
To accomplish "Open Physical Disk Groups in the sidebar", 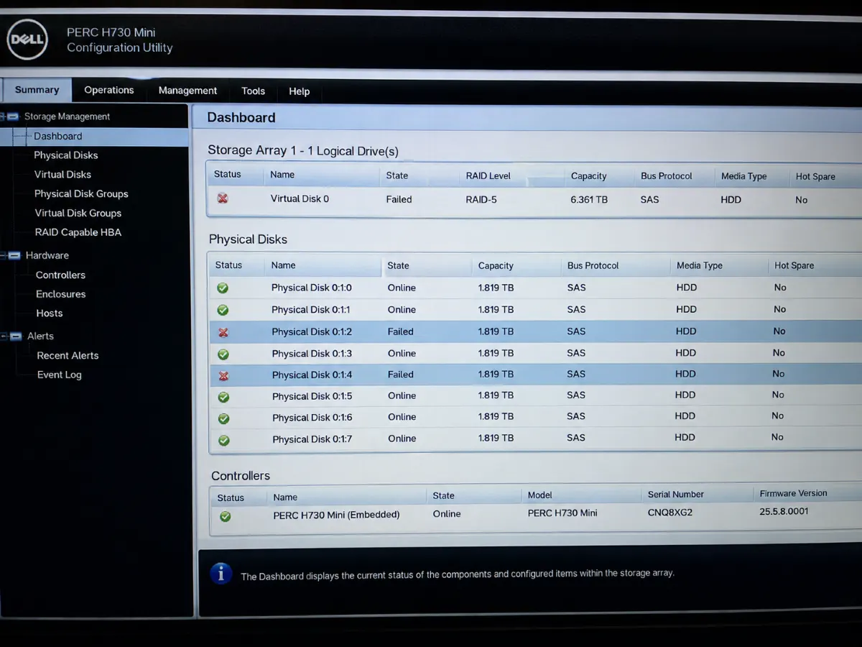I will pyautogui.click(x=81, y=194).
